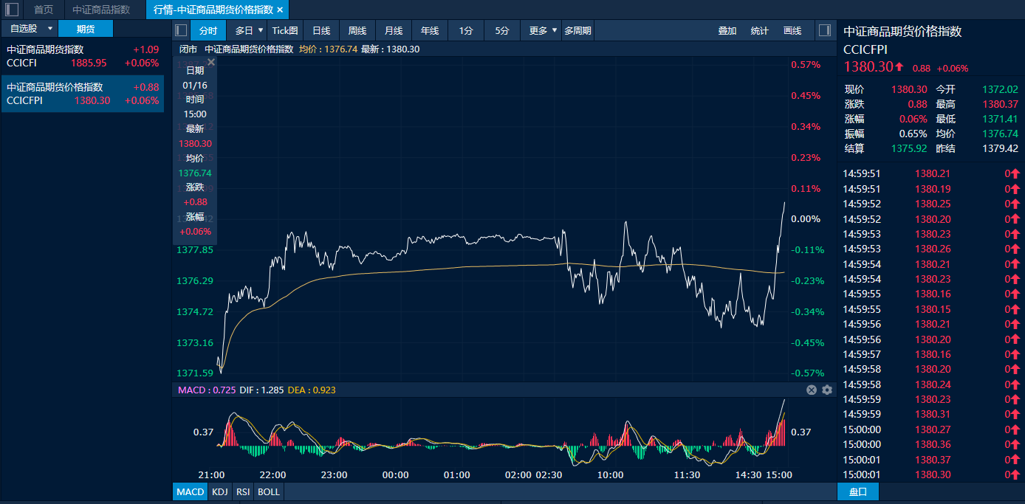Toggle the left sidebar panel icon at top-left
1025x504 pixels.
(12, 10)
